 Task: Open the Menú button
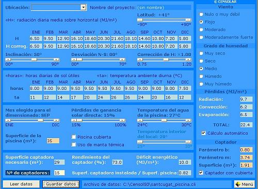[245, 184]
